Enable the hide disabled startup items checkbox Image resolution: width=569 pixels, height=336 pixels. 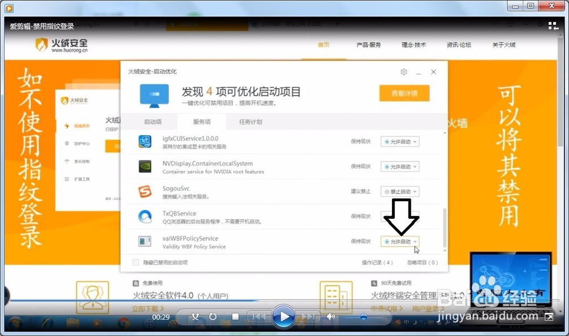pyautogui.click(x=135, y=263)
